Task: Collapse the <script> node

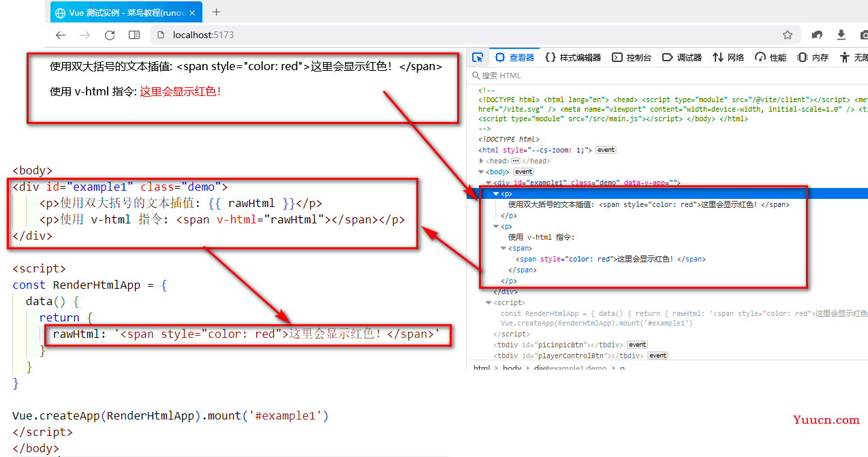Action: click(x=489, y=302)
